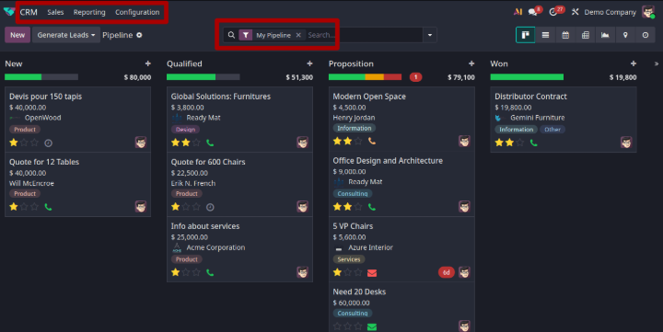Click the red overdue segment in Proposition bar
663x332 pixels.
(x=392, y=77)
